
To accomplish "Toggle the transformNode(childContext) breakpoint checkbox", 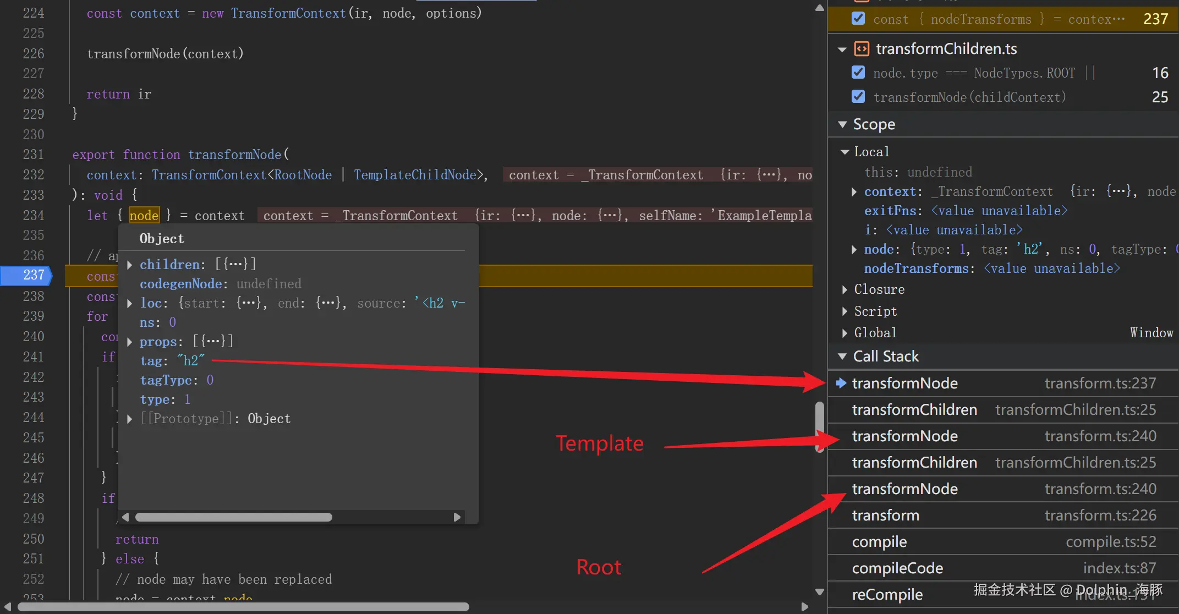I will pyautogui.click(x=858, y=97).
